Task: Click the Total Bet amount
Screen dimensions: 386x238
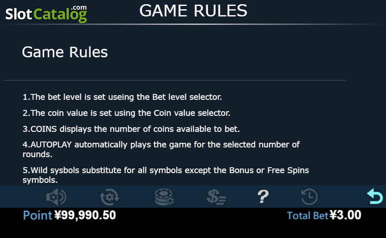Action: click(x=324, y=215)
